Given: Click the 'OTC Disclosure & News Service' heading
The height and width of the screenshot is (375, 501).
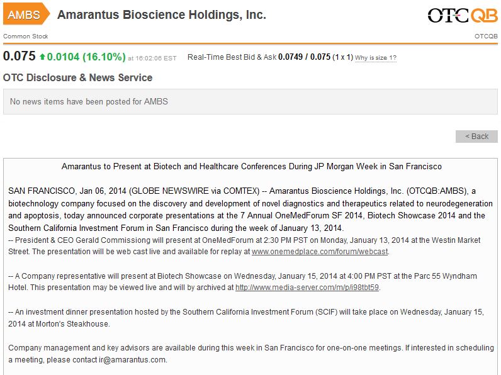Looking at the screenshot, I should click(77, 78).
